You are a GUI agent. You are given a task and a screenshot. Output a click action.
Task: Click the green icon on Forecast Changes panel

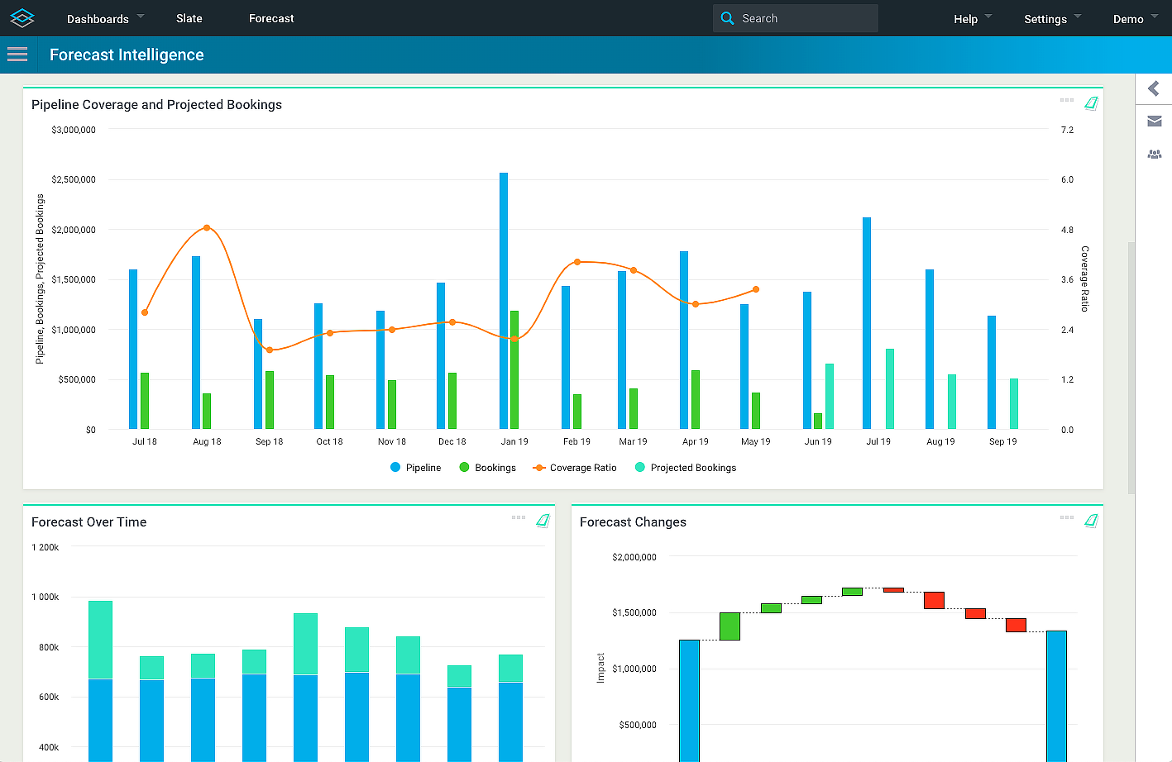[1091, 521]
